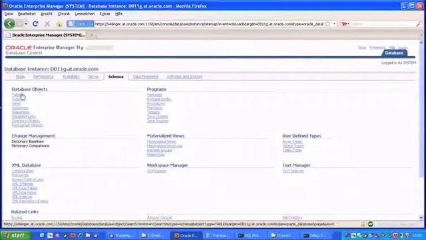Switch to the Performance subtab
The height and width of the screenshot is (240, 426).
click(x=43, y=77)
